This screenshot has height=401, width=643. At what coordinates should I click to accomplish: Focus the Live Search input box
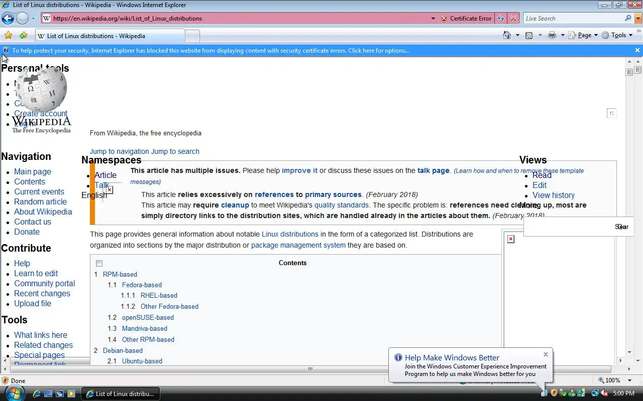(573, 19)
